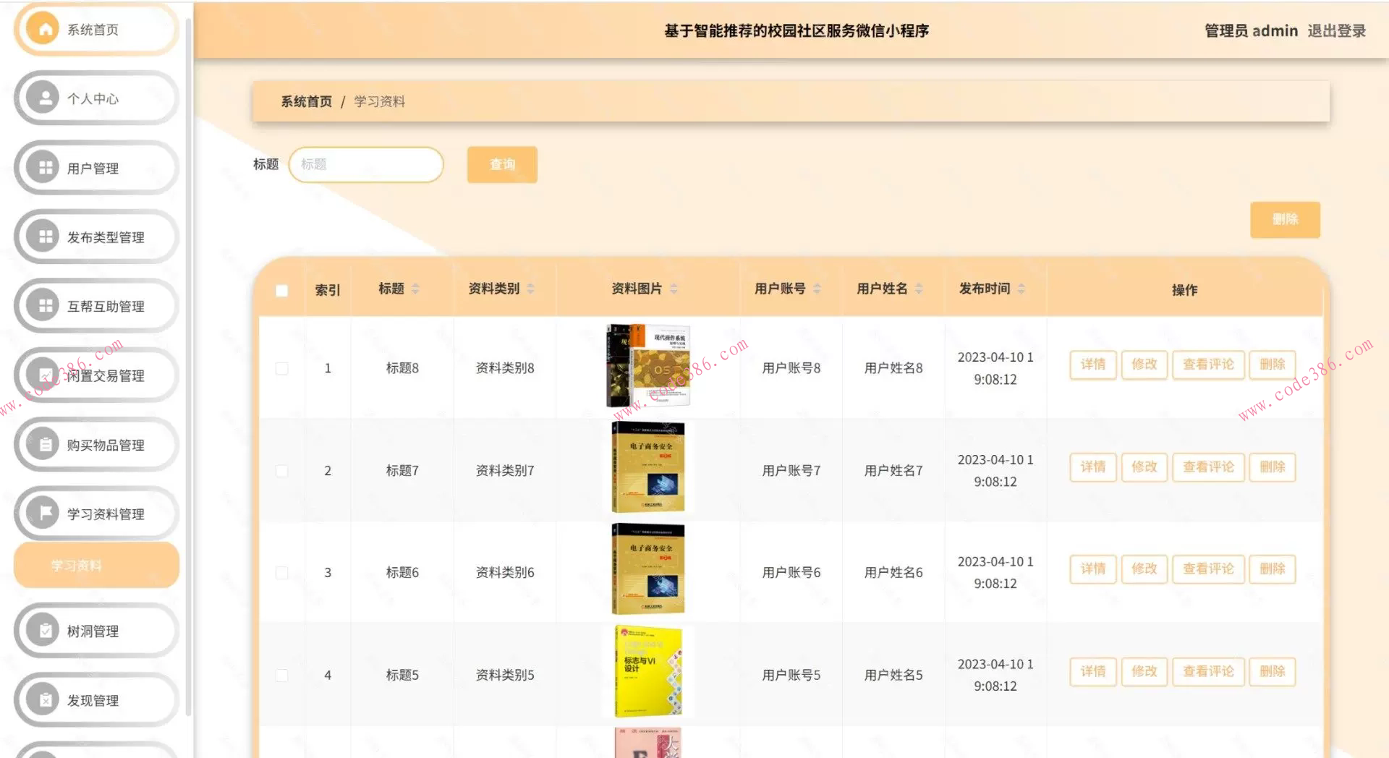
Task: Select the 系统首页 home icon
Action: tap(45, 30)
